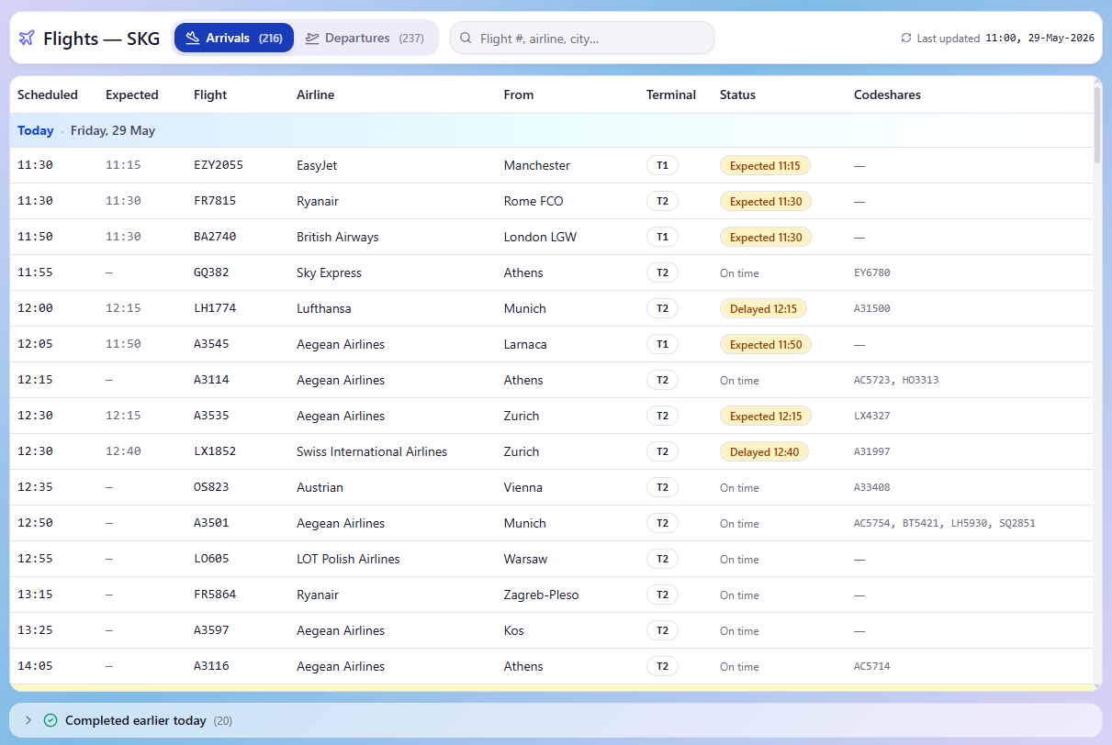1112x745 pixels.
Task: Click the 13:25 scheduled time cell
Action: click(x=35, y=630)
